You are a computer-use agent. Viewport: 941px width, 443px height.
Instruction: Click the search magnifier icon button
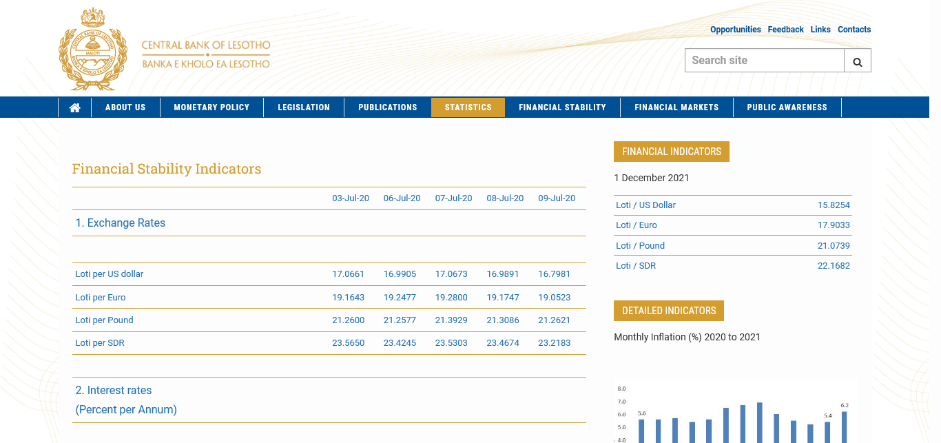[858, 61]
